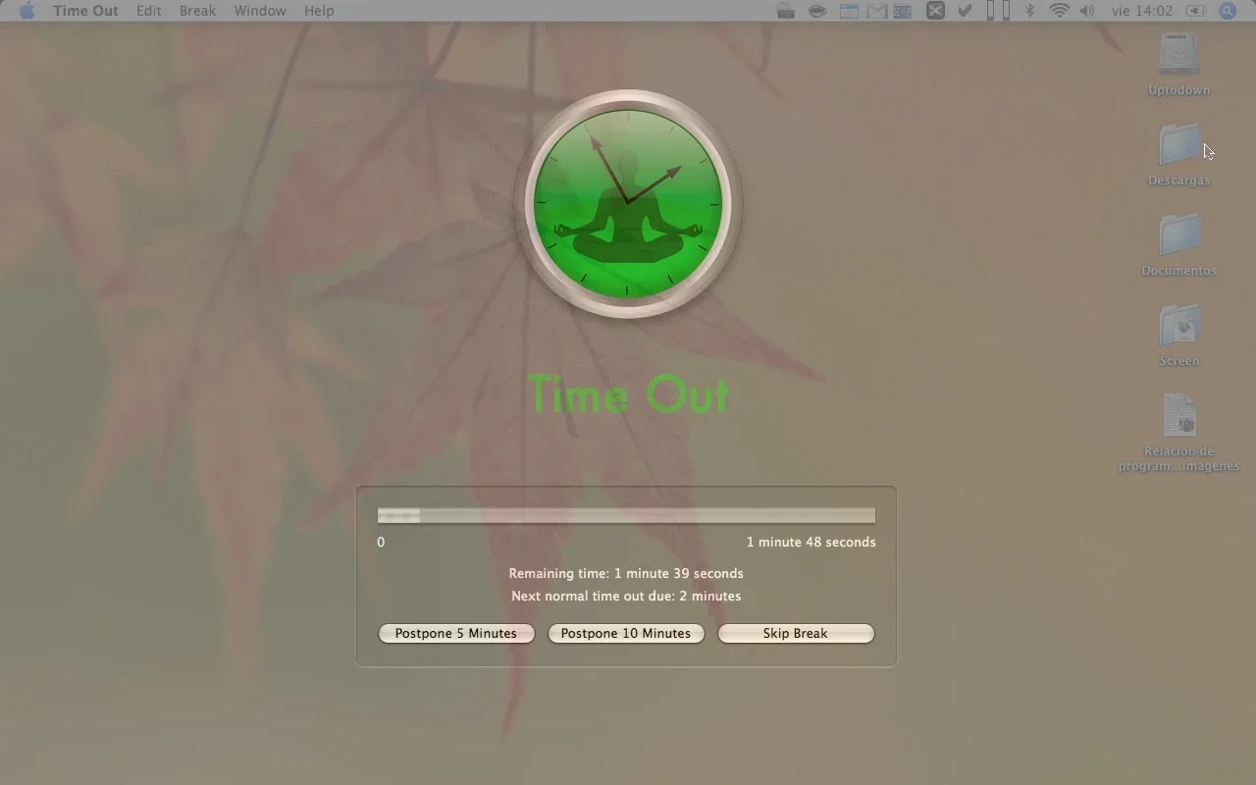Click the scissors menu bar icon

click(935, 11)
